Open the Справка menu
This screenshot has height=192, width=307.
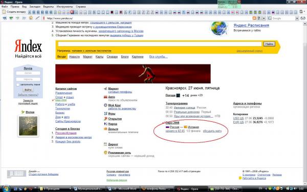coord(81,7)
